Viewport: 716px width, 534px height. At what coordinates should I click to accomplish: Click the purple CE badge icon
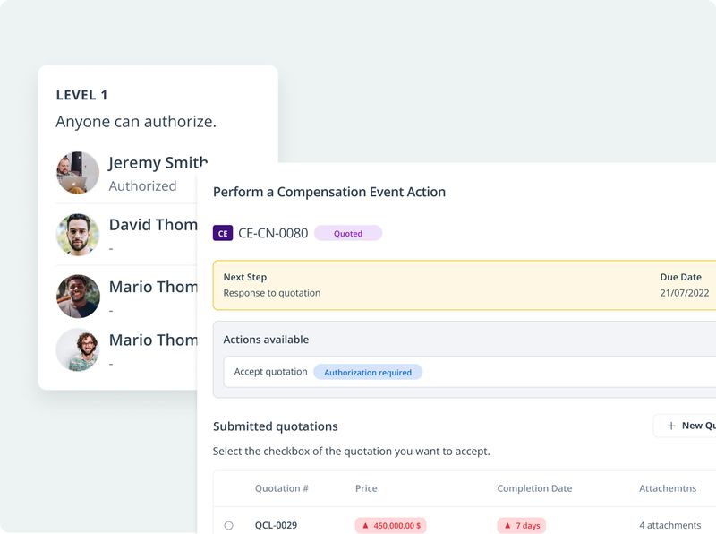tap(223, 234)
